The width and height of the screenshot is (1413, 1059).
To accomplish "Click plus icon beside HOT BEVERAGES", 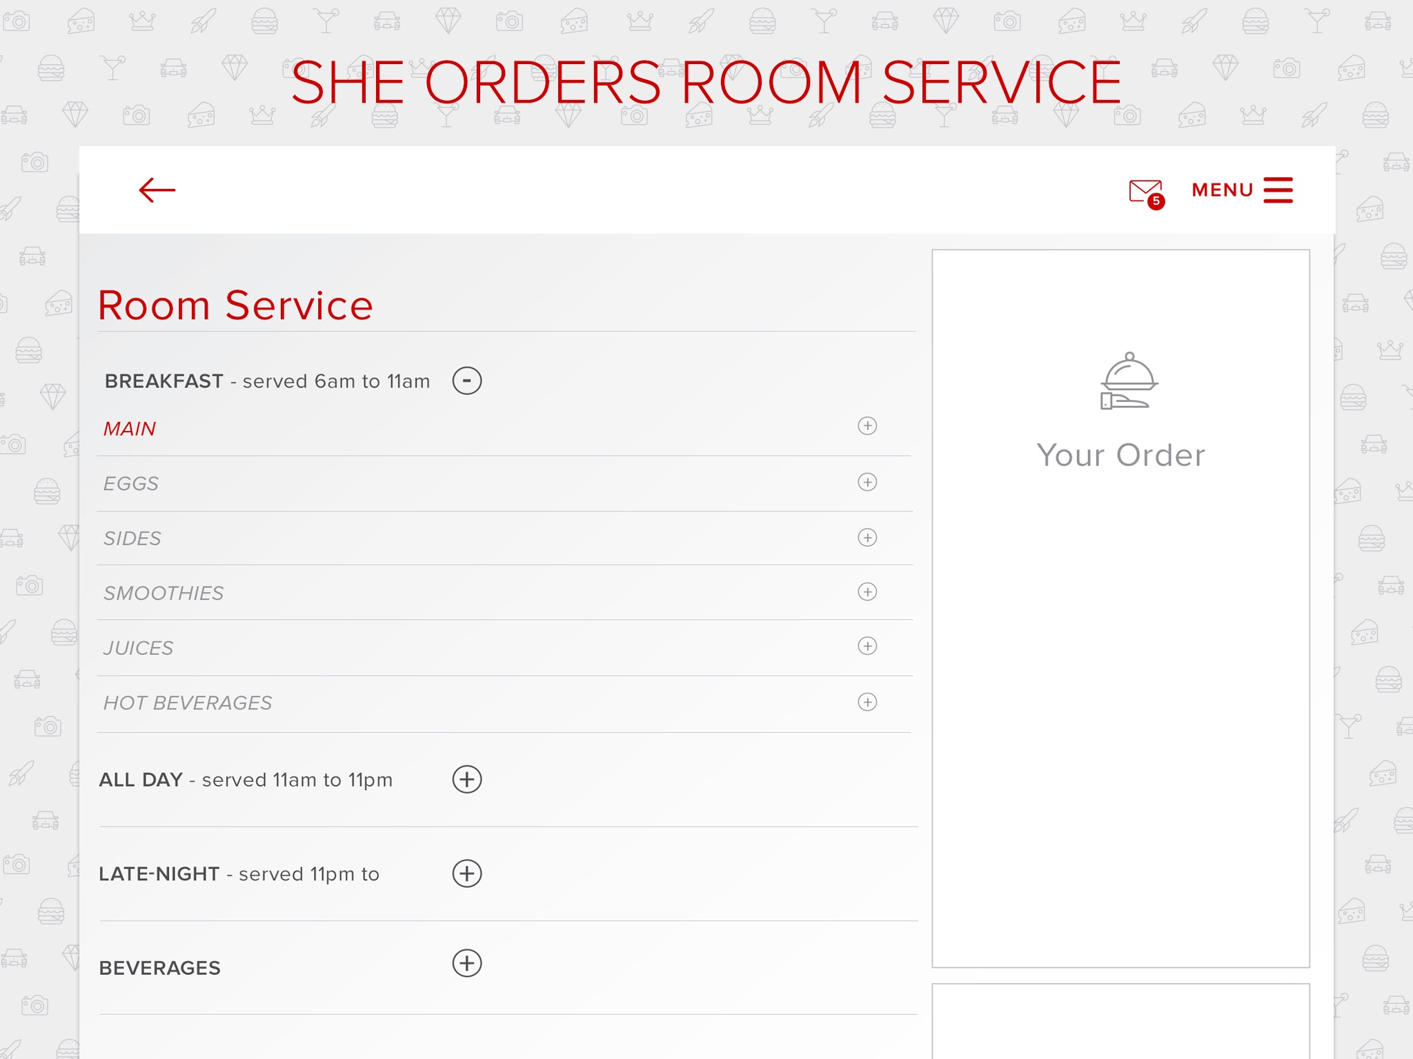I will pyautogui.click(x=867, y=702).
